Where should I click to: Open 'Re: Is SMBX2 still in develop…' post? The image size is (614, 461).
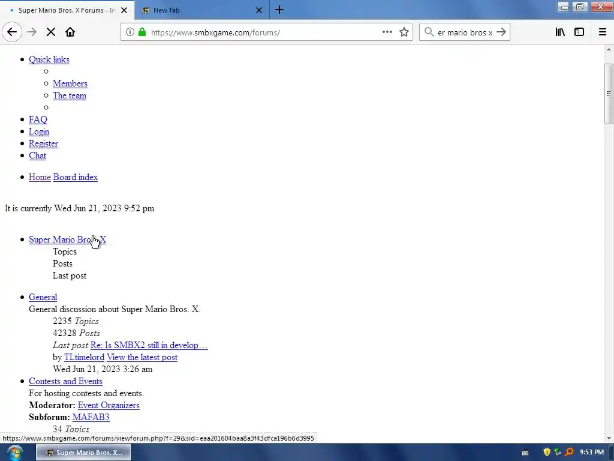(x=149, y=345)
